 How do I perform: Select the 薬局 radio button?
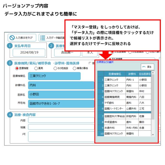[x=35, y=68]
